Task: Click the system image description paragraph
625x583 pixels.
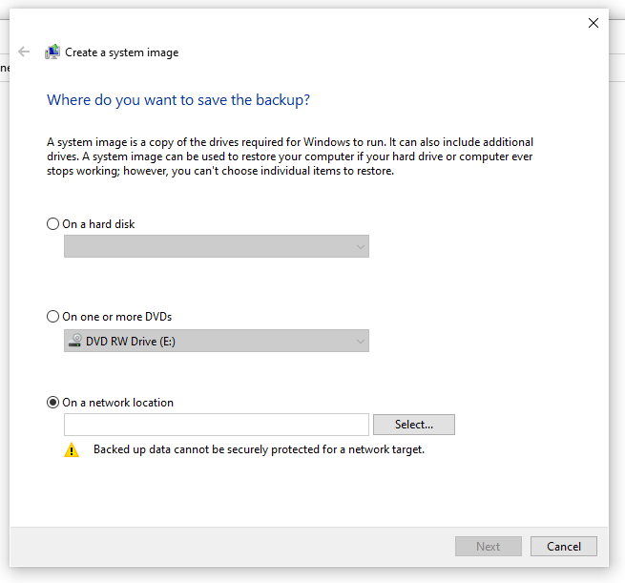Action: click(290, 156)
